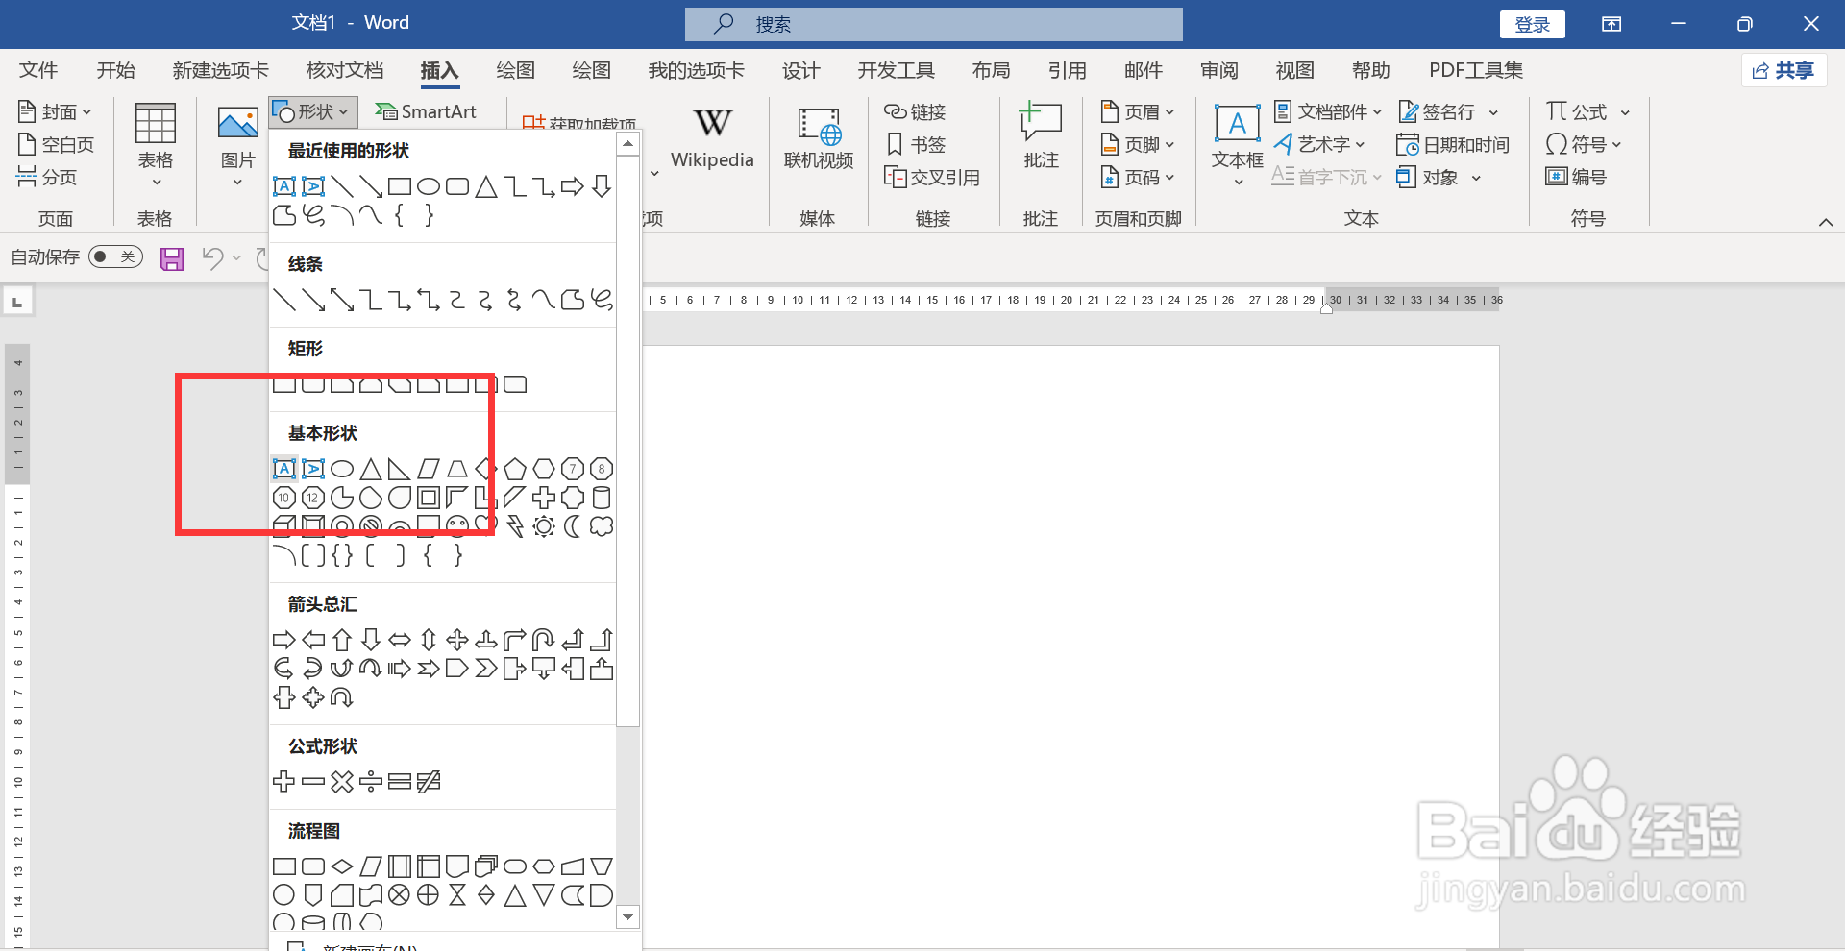The image size is (1845, 951).
Task: Open Quick Parts (文档部件) menu
Action: tap(1328, 112)
